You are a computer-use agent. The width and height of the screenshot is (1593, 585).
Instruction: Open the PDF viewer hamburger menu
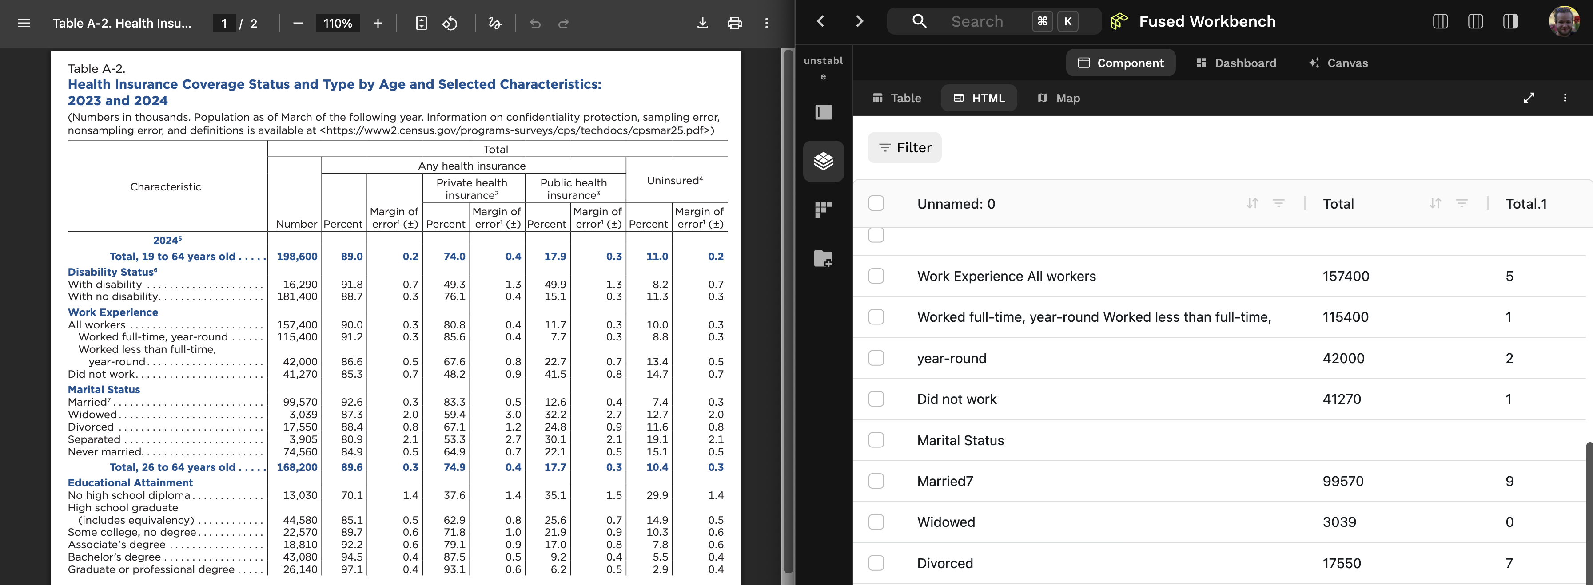(24, 24)
